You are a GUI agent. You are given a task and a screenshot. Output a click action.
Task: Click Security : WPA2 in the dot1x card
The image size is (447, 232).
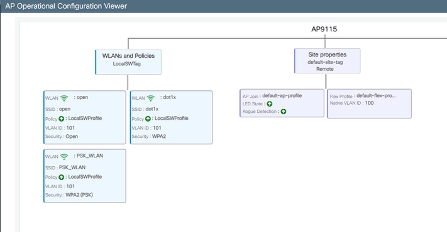(149, 137)
